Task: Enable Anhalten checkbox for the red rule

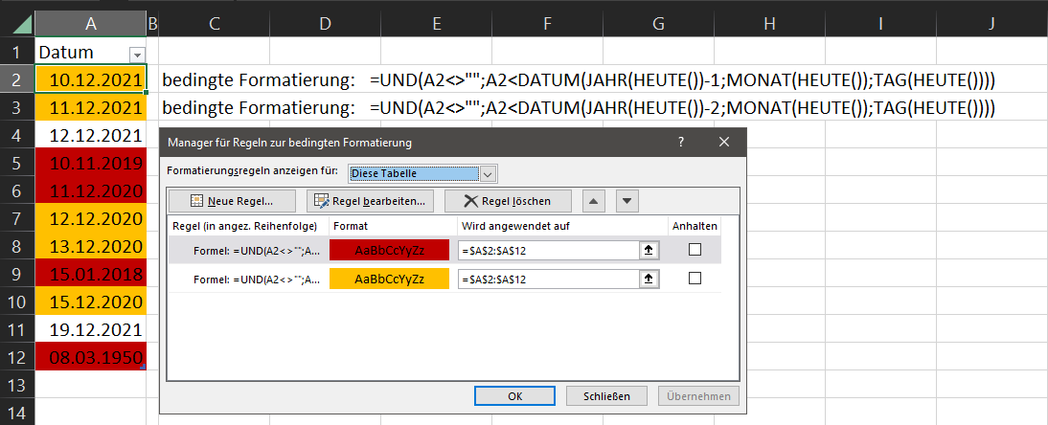Action: tap(695, 250)
